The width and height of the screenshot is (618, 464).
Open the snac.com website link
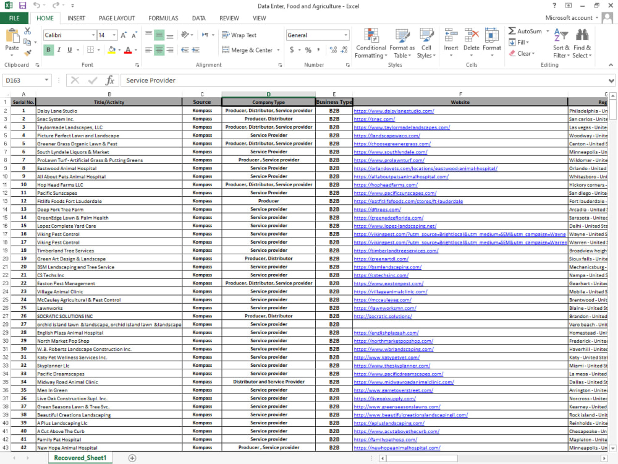pyautogui.click(x=374, y=119)
